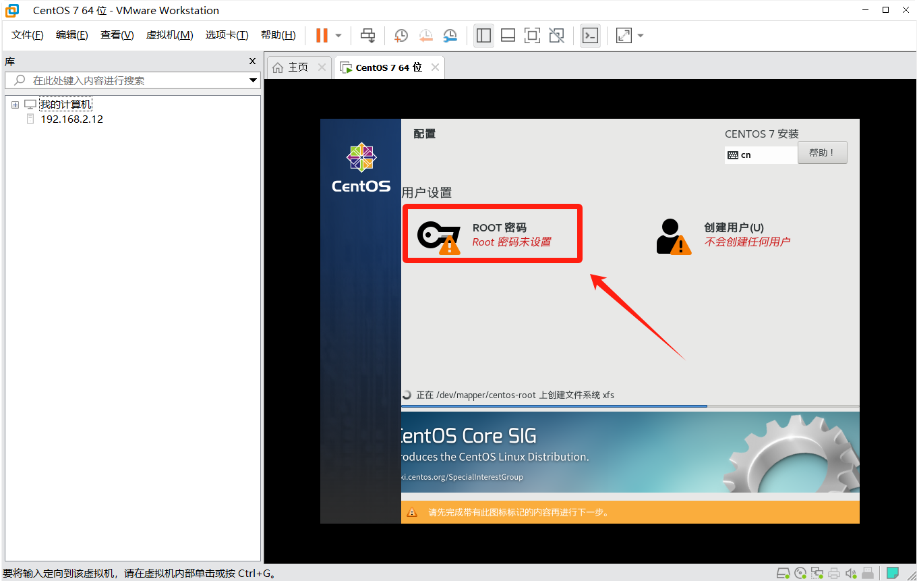The height and width of the screenshot is (581, 917).
Task: Open the library search filter dropdown
Action: tap(254, 80)
